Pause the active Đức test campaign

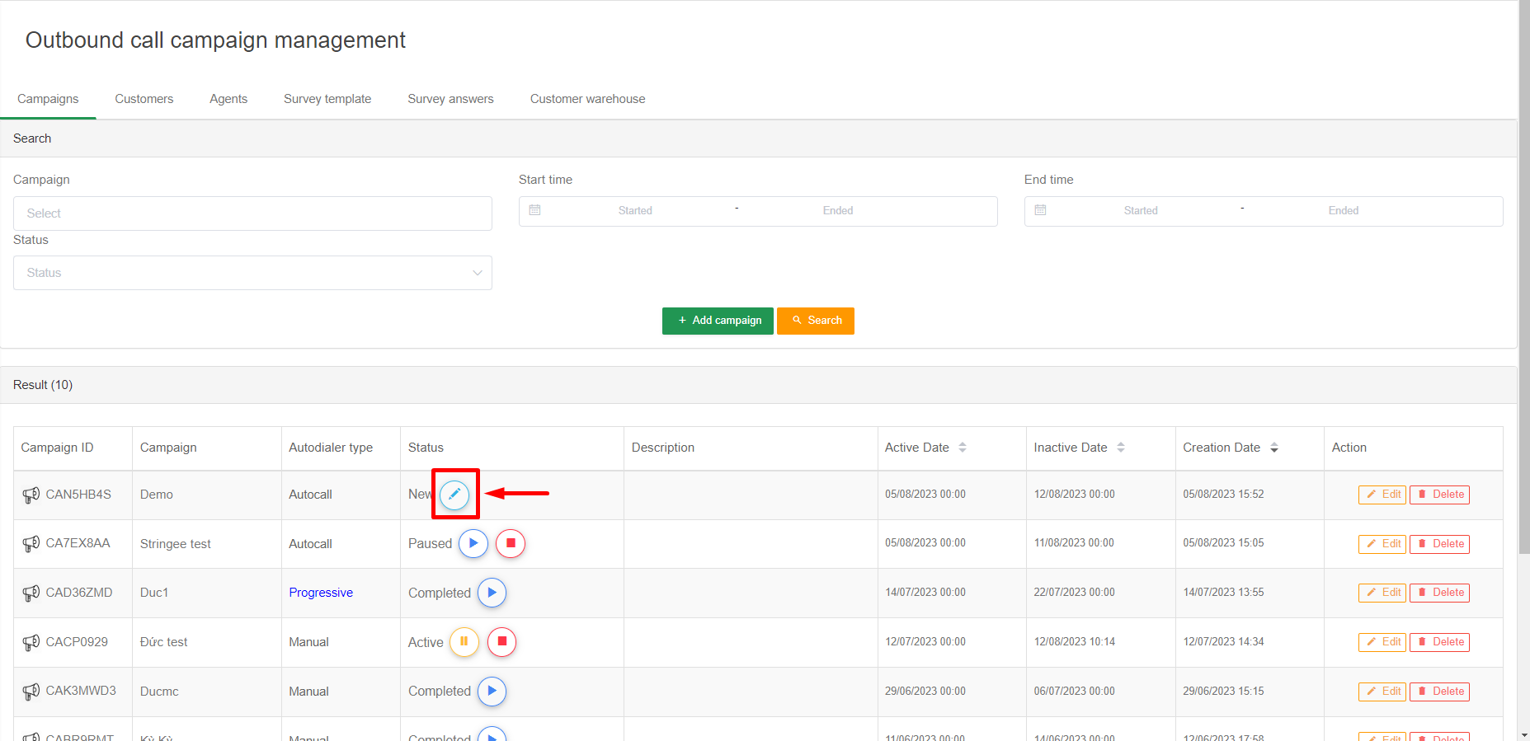pos(464,641)
